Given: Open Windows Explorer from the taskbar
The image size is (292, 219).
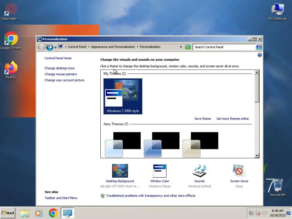Looking at the screenshot, I should pos(25,213).
